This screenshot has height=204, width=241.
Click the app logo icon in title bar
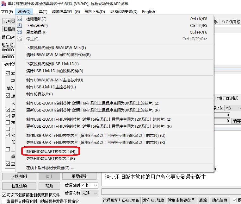point(3,3)
